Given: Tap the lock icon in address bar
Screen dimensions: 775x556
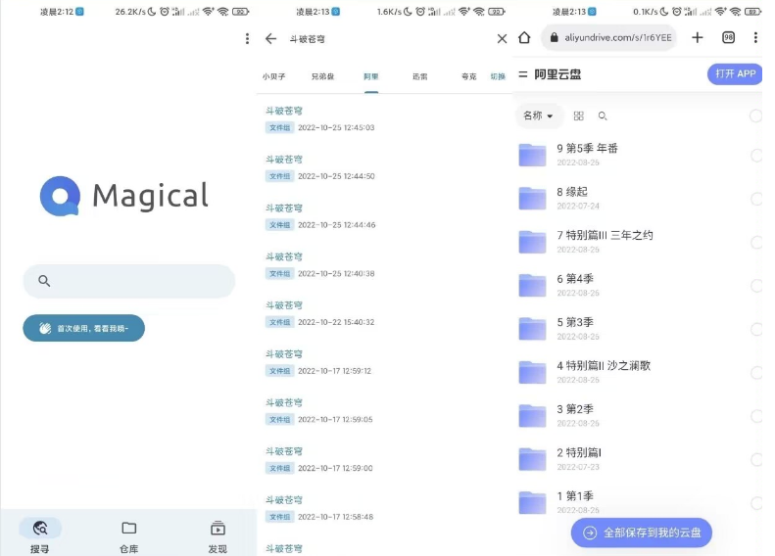Looking at the screenshot, I should pyautogui.click(x=555, y=37).
